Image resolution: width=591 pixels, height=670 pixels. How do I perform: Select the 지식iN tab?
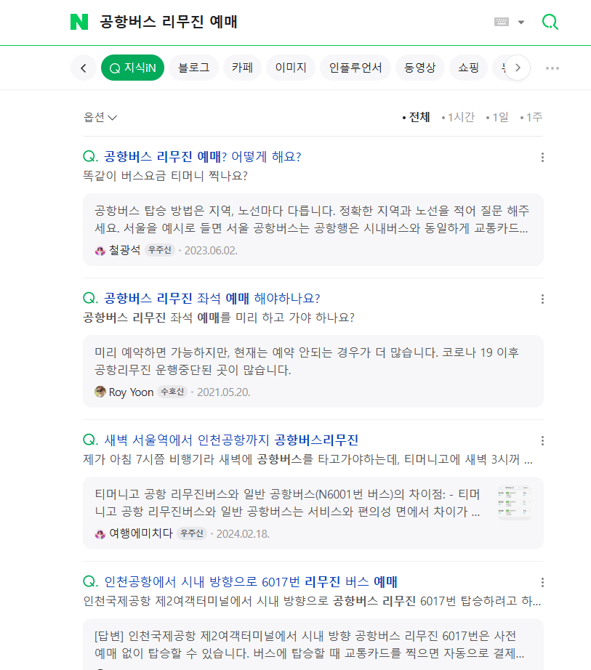tap(132, 68)
